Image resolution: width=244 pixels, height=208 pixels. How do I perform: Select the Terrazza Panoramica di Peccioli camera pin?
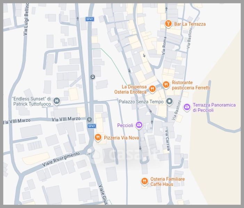187,107
